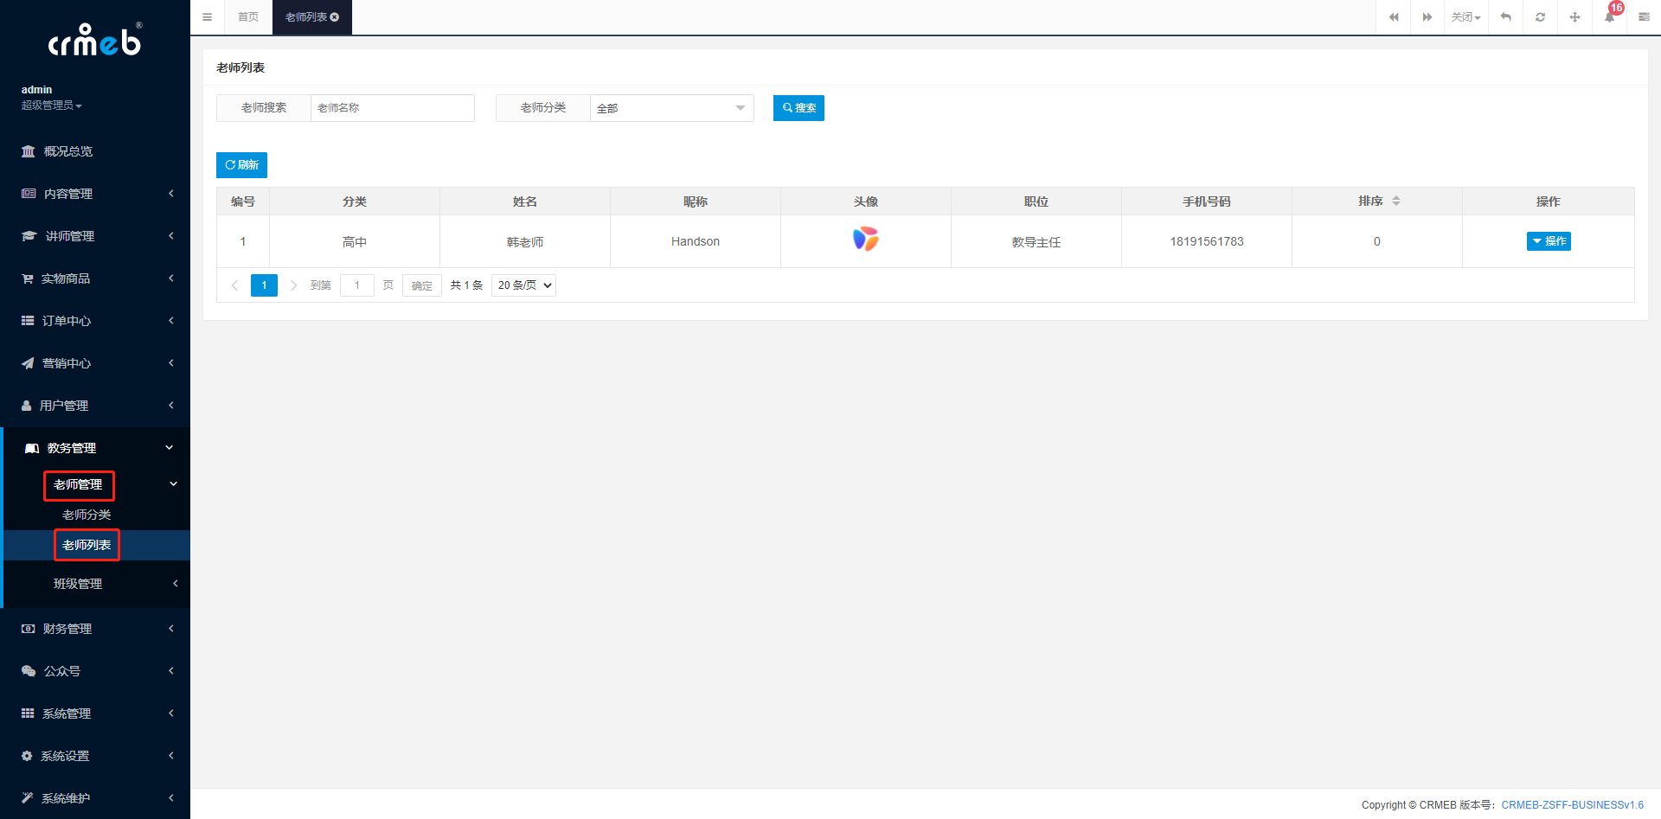Expand the 用户管理 sidebar menu
Screen dimensions: 1661x819
(x=95, y=406)
